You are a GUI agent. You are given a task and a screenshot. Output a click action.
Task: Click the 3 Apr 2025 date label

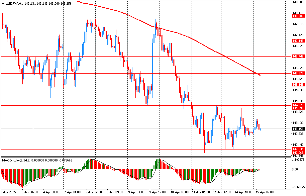9,192
